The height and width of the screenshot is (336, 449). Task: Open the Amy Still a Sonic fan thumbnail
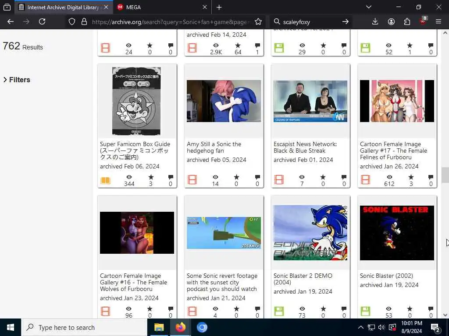tap(224, 101)
